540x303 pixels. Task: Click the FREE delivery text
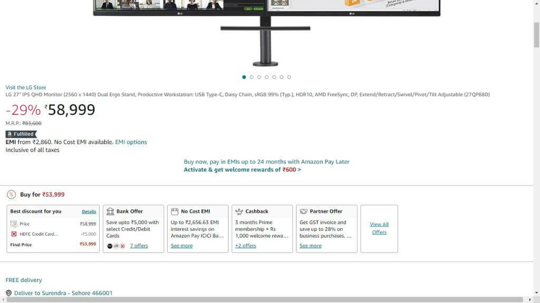pyautogui.click(x=24, y=280)
